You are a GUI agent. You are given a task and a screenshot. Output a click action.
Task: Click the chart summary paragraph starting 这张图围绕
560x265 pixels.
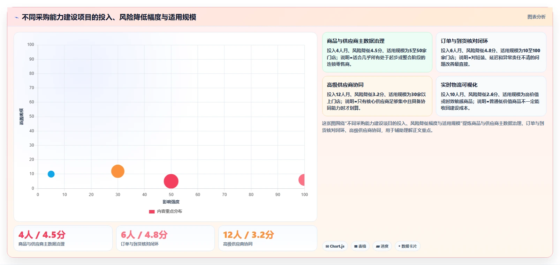pyautogui.click(x=433, y=127)
